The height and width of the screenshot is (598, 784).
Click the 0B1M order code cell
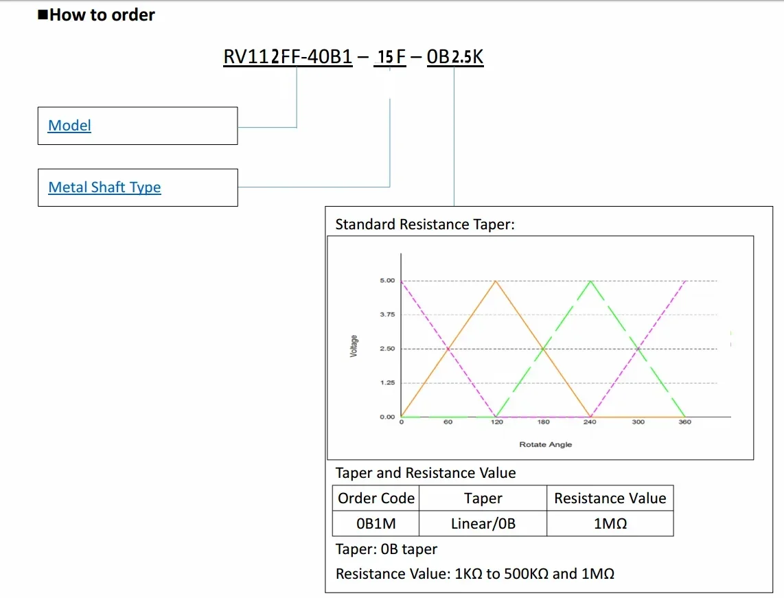pyautogui.click(x=376, y=524)
